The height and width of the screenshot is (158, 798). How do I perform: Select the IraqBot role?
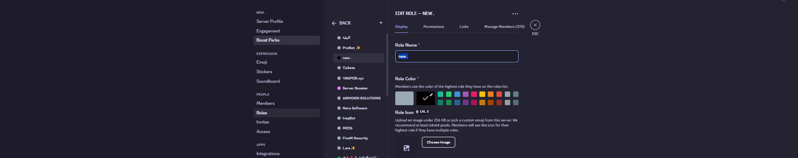coord(359,118)
